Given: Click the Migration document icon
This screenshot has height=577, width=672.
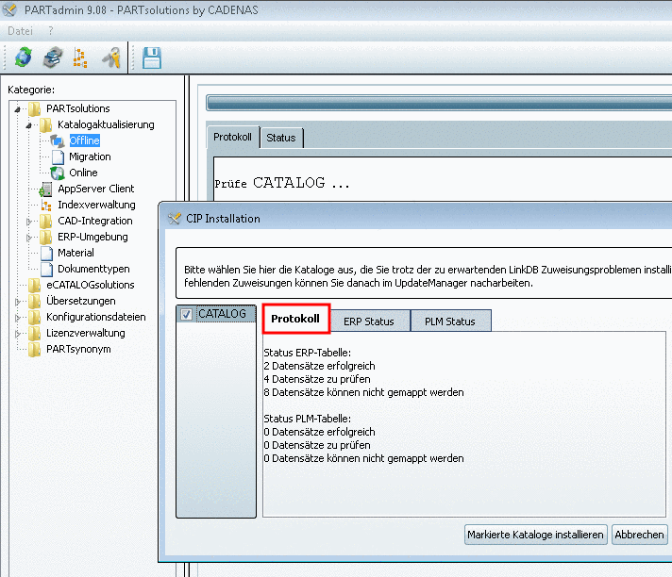Looking at the screenshot, I should [58, 157].
